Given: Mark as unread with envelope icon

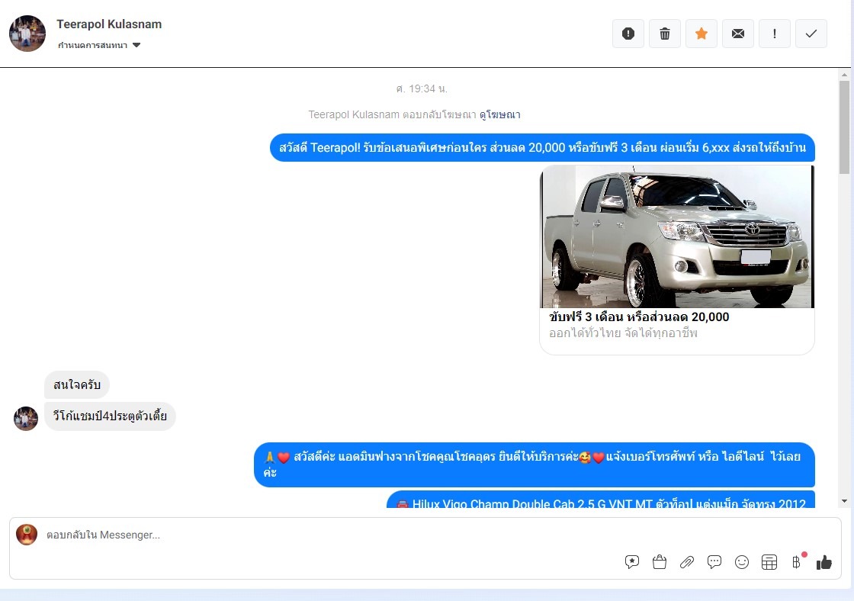Looking at the screenshot, I should click(x=738, y=34).
